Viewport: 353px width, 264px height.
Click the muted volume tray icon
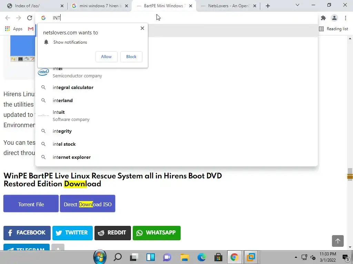313,257
